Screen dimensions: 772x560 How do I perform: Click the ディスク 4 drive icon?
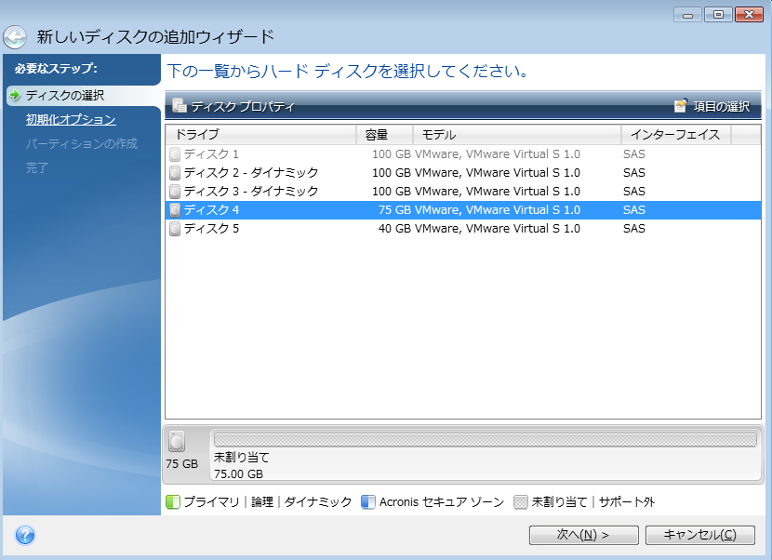[x=175, y=210]
